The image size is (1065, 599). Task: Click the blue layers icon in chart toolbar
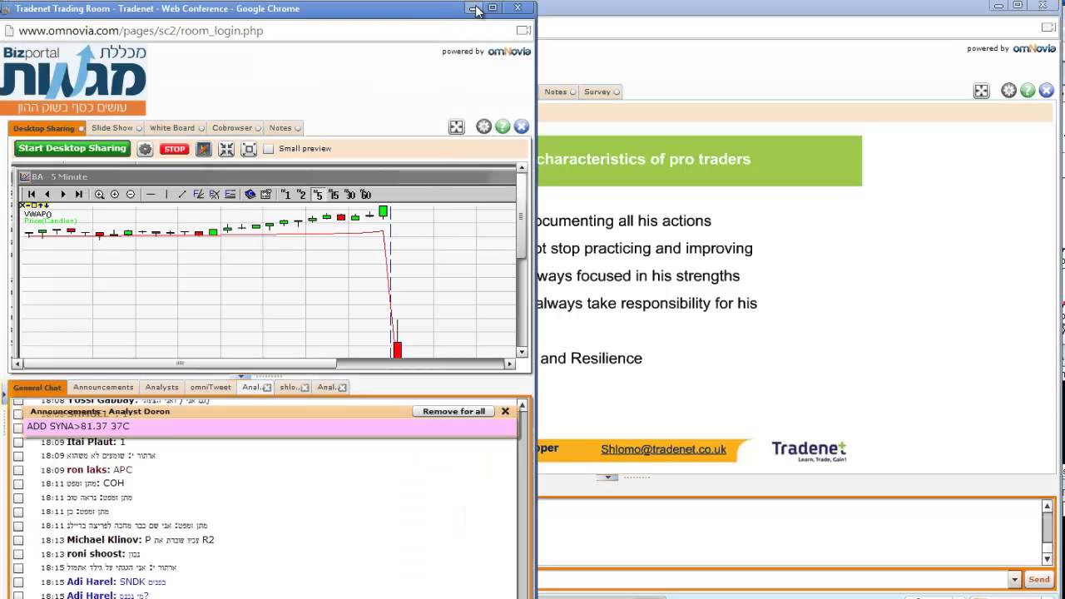click(x=250, y=195)
